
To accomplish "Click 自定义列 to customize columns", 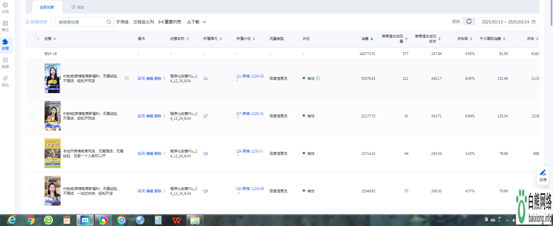I will 144,22.
